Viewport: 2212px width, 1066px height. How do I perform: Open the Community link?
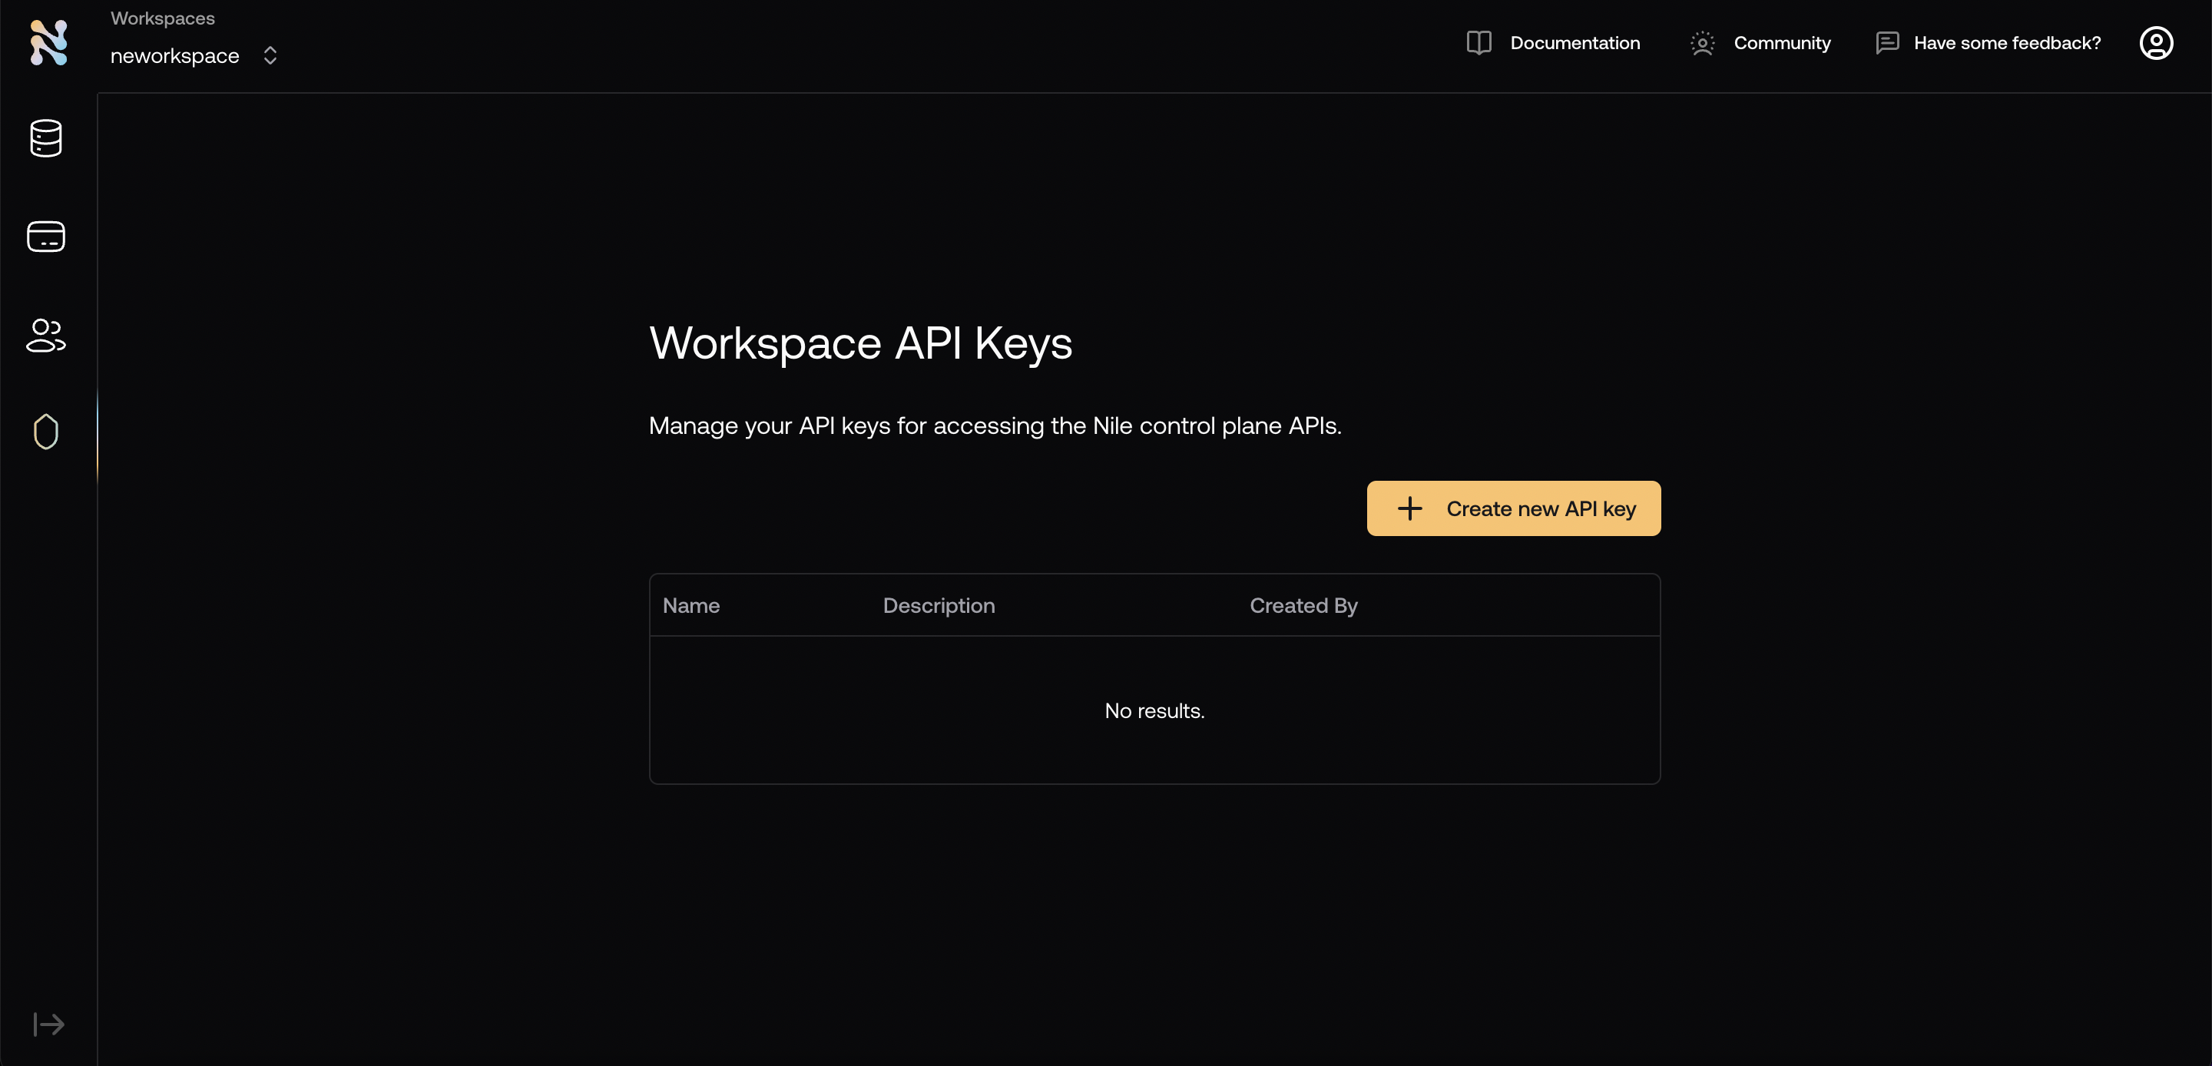pos(1782,43)
